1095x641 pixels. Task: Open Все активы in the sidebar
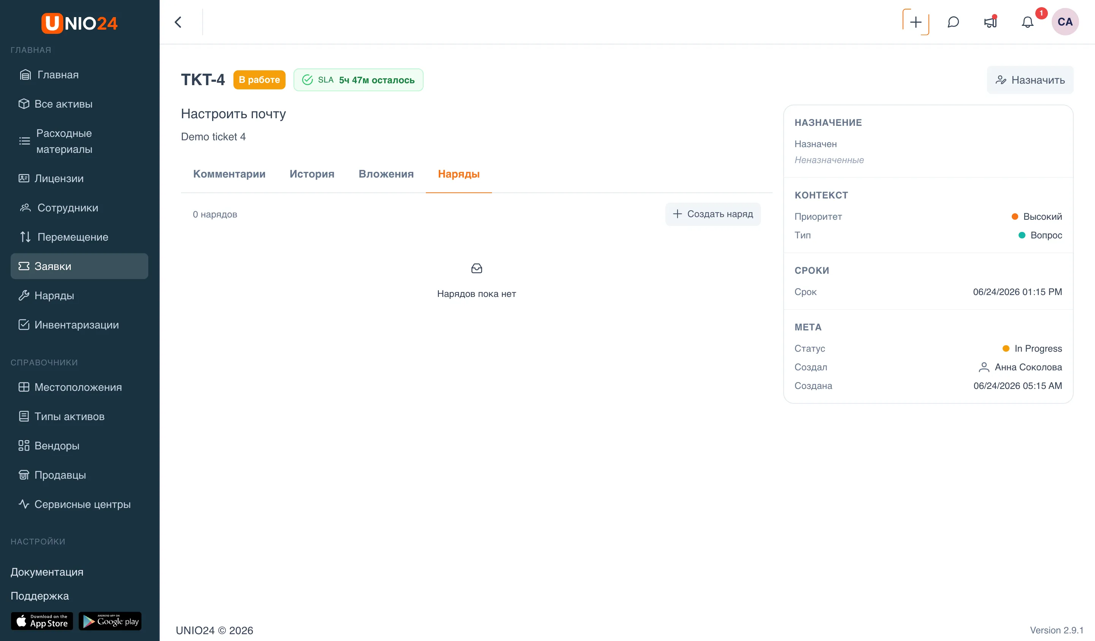pos(79,104)
